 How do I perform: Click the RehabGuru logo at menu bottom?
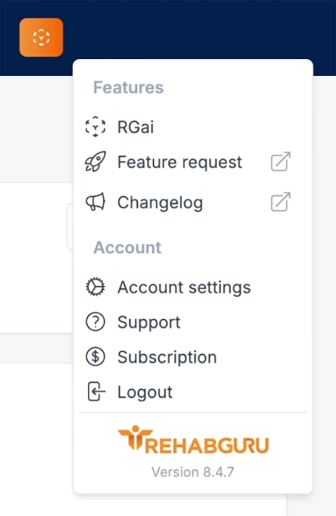coord(193,440)
